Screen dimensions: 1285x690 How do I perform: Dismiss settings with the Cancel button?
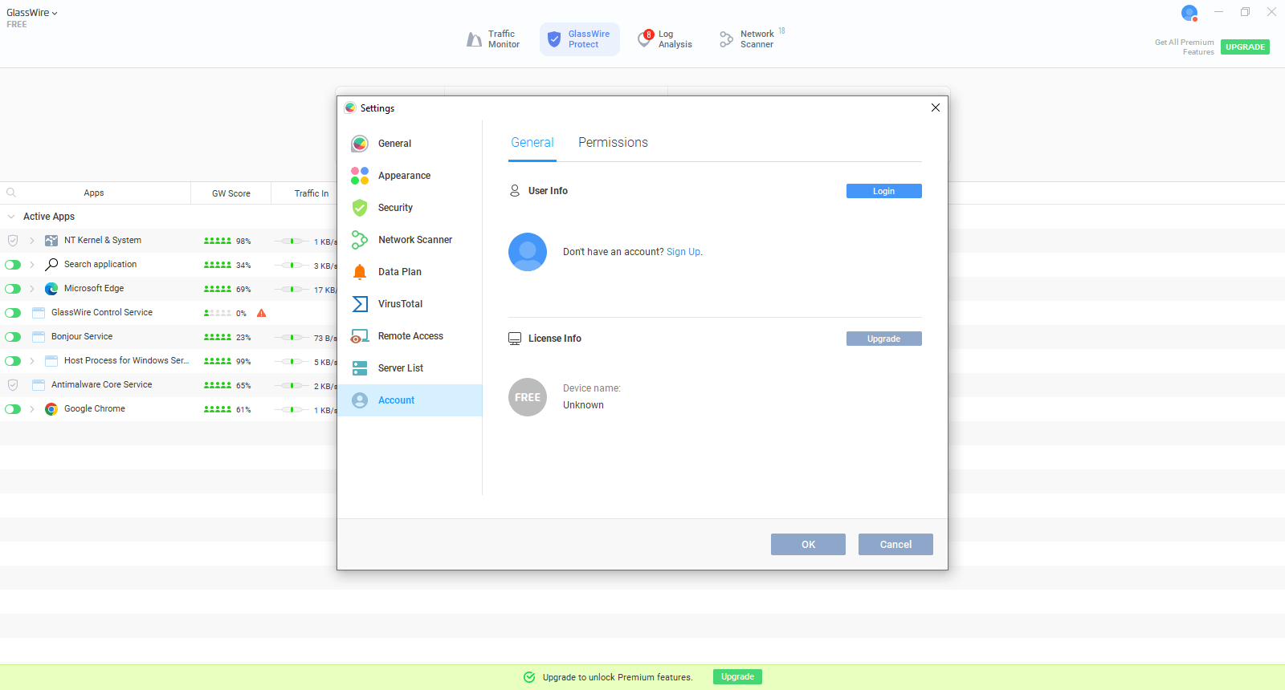tap(895, 545)
